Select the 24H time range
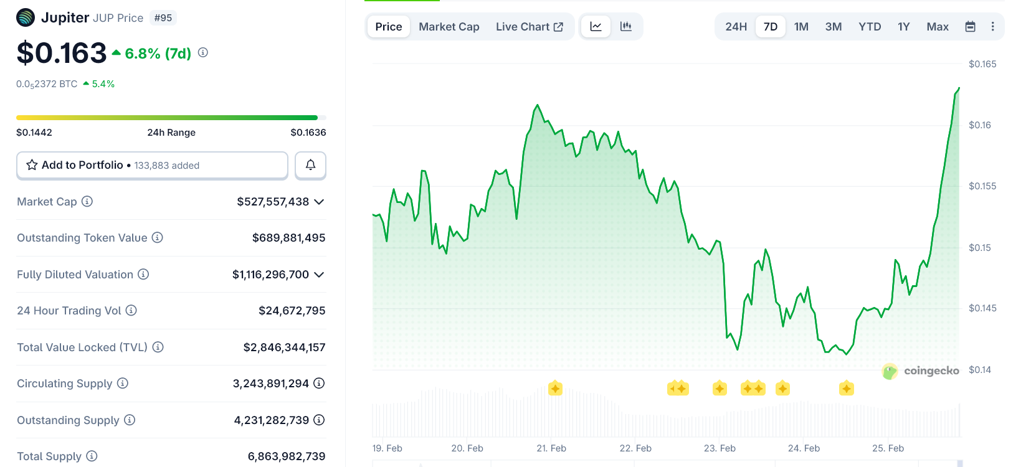 (736, 27)
